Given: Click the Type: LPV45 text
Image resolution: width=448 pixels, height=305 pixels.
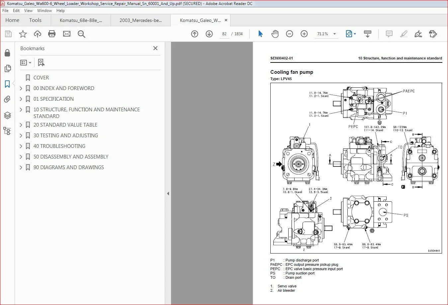Looking at the screenshot, I should tap(281, 79).
